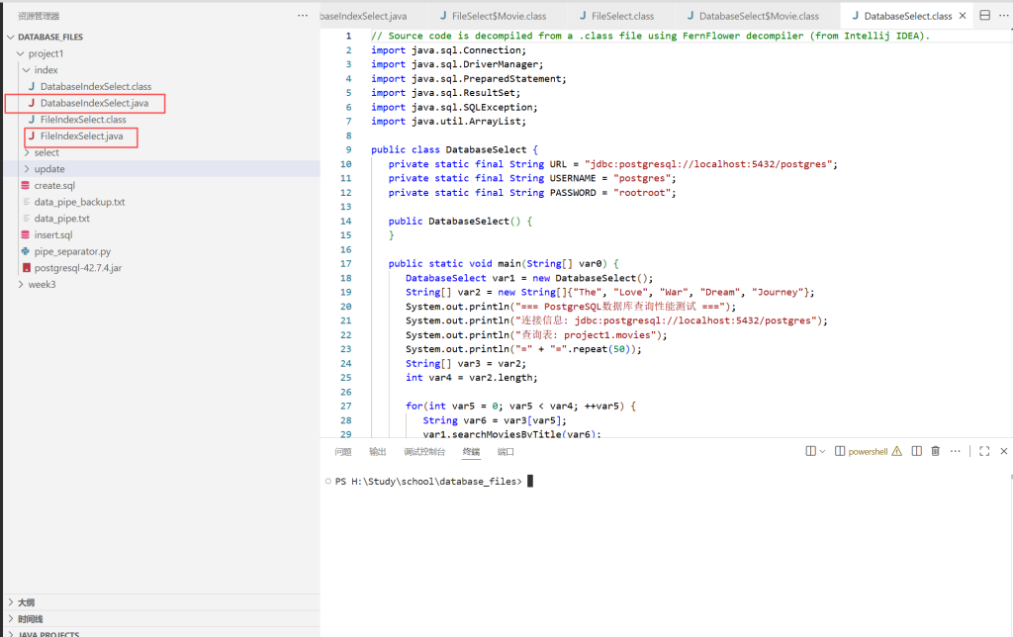The image size is (1013, 637).
Task: Kill terminal with the trash icon
Action: (936, 451)
